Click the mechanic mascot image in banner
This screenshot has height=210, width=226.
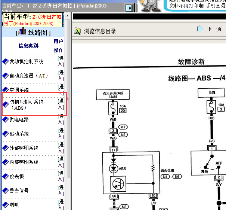[x=150, y=6]
